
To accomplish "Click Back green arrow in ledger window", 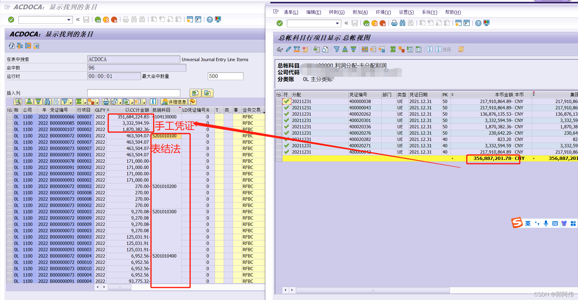I will pos(366,23).
